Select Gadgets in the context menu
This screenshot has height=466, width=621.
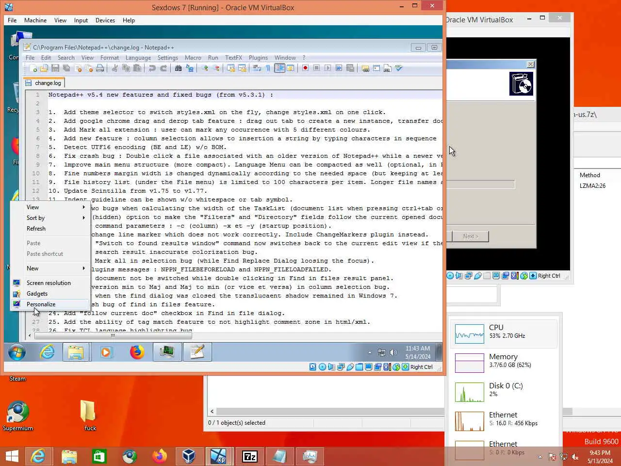[50, 294]
